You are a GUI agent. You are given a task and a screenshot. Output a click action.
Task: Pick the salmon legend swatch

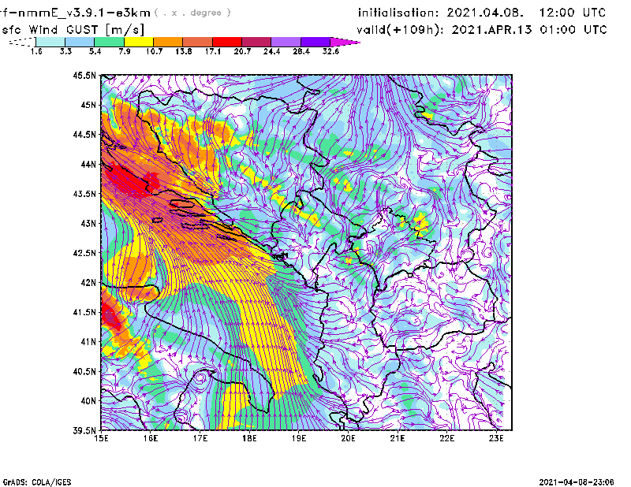click(198, 42)
